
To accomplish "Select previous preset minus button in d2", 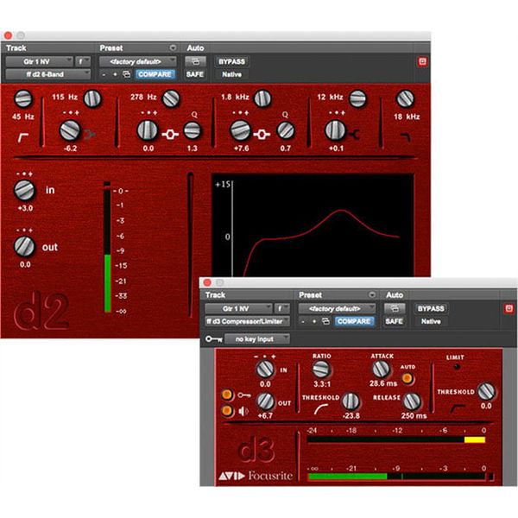I will (104, 74).
